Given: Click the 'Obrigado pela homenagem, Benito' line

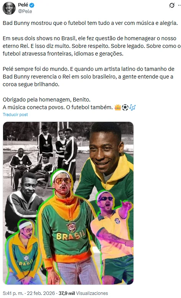Looking at the screenshot, I should coord(46,100).
